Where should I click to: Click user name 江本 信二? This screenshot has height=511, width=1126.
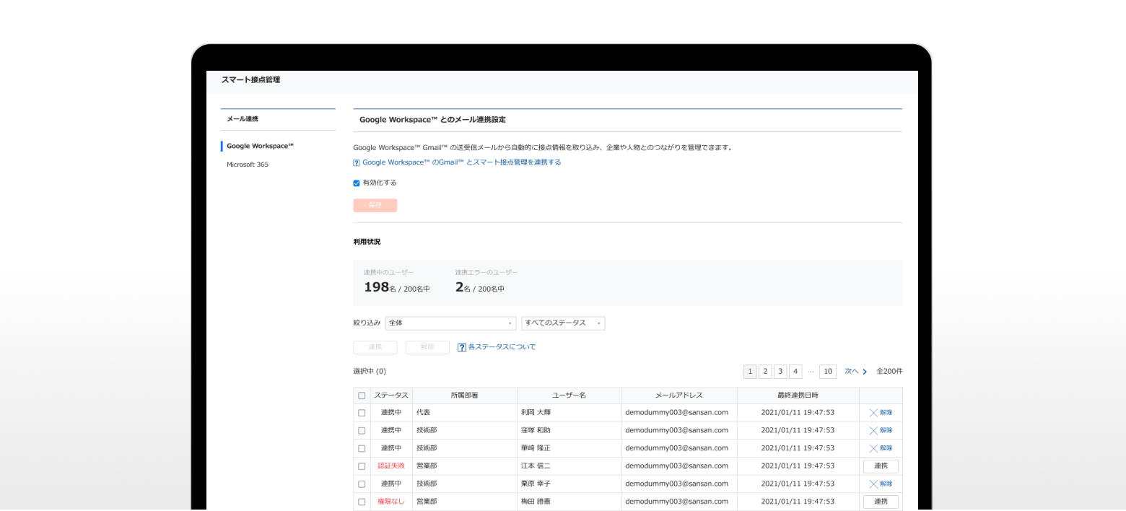tap(535, 466)
